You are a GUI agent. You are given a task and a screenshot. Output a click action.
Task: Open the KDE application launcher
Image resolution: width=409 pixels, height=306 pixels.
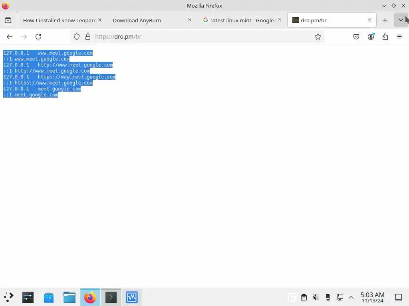pyautogui.click(x=8, y=297)
